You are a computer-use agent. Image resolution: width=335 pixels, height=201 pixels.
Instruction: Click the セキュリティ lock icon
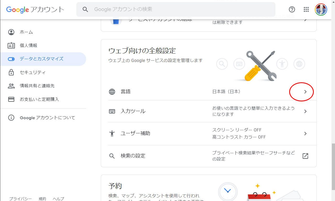[11, 72]
